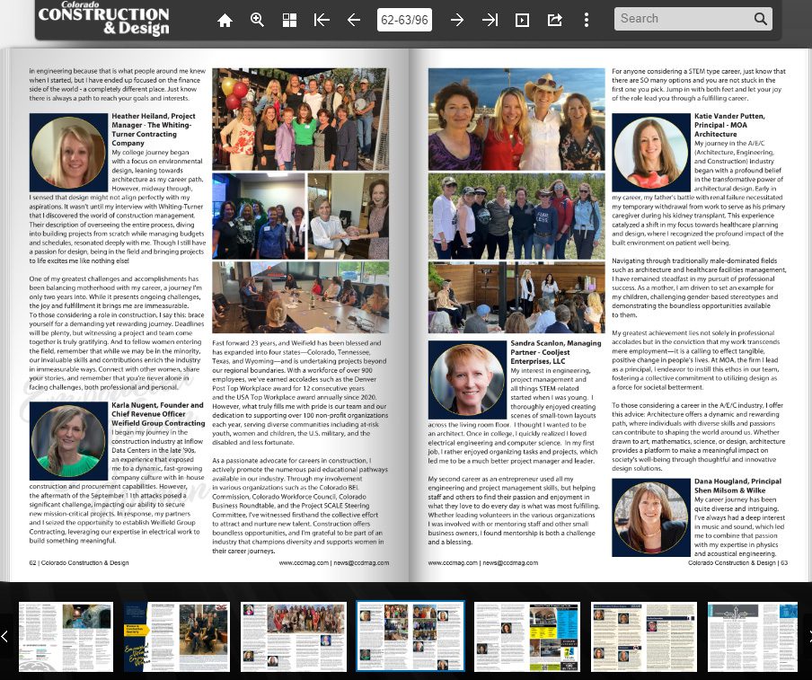Click the Colorado Construction & Design logo
This screenshot has height=680, width=812.
click(x=103, y=19)
